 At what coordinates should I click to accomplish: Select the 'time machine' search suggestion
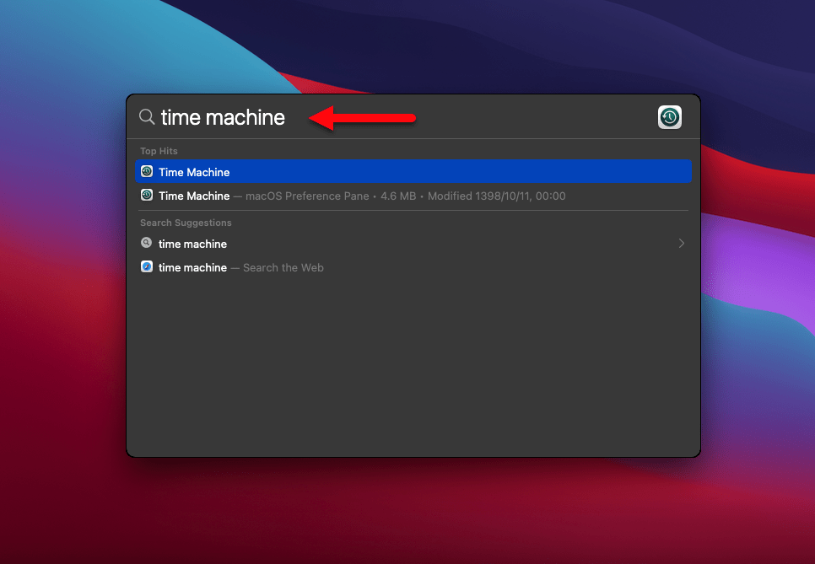pyautogui.click(x=413, y=244)
